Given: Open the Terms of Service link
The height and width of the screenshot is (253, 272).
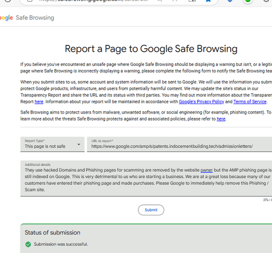Looking at the screenshot, I should 250,101.
